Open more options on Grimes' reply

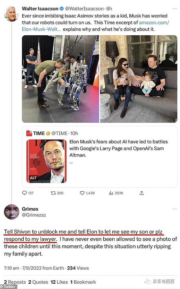point(174,209)
